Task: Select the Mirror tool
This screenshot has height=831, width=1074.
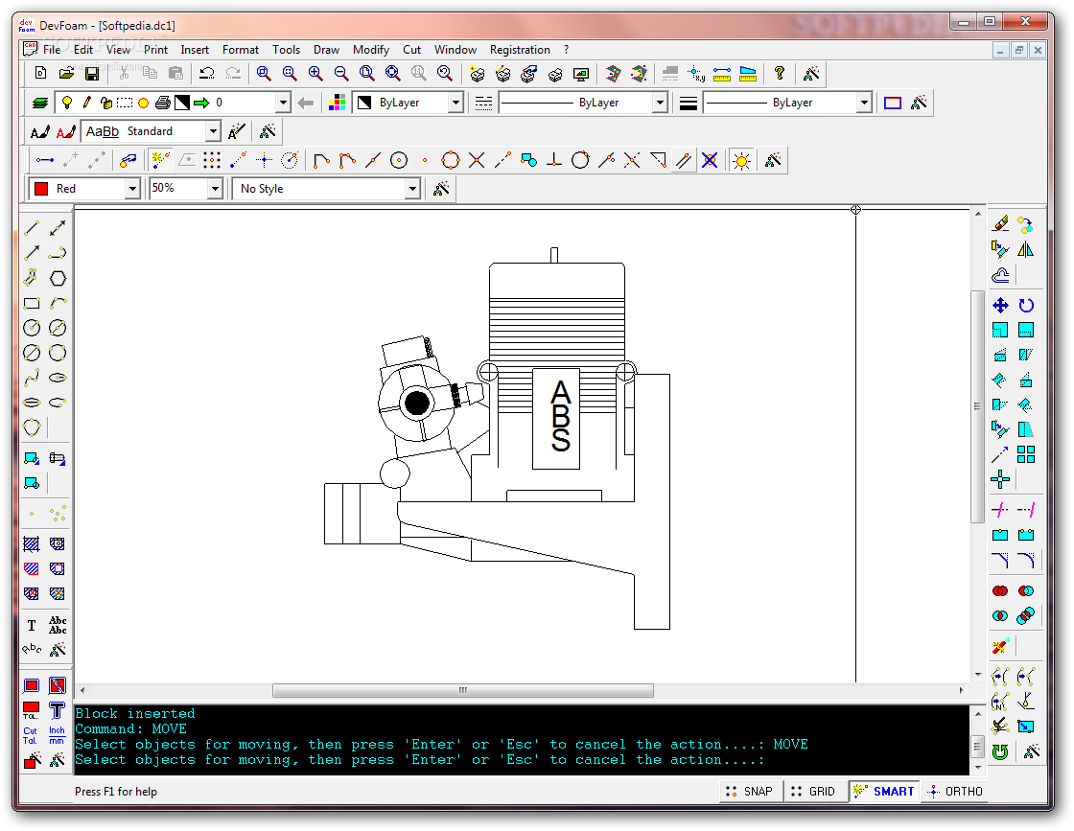Action: tap(1026, 250)
